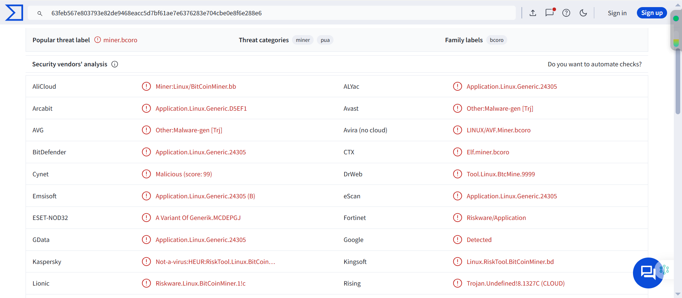Click info icon beside Security vendors' analysis
The image size is (682, 298).
point(115,64)
